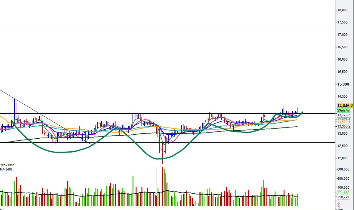Click the 12,500 price axis label
354x210 pixels.
click(x=343, y=146)
